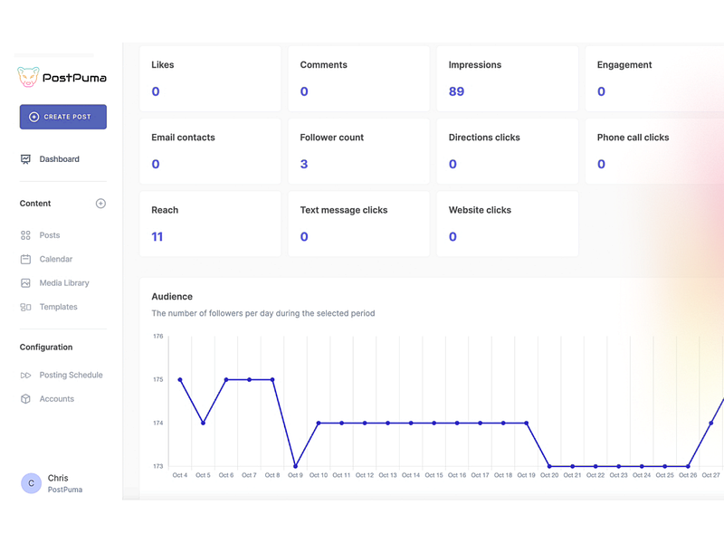The height and width of the screenshot is (543, 724).
Task: Go to Posts in the sidebar
Action: [50, 235]
